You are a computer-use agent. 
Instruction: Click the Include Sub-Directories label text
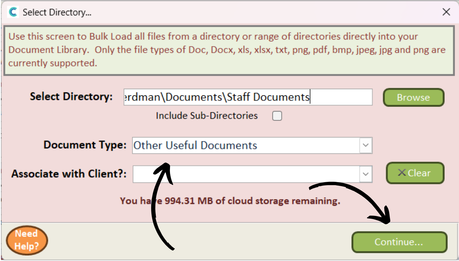tap(207, 116)
